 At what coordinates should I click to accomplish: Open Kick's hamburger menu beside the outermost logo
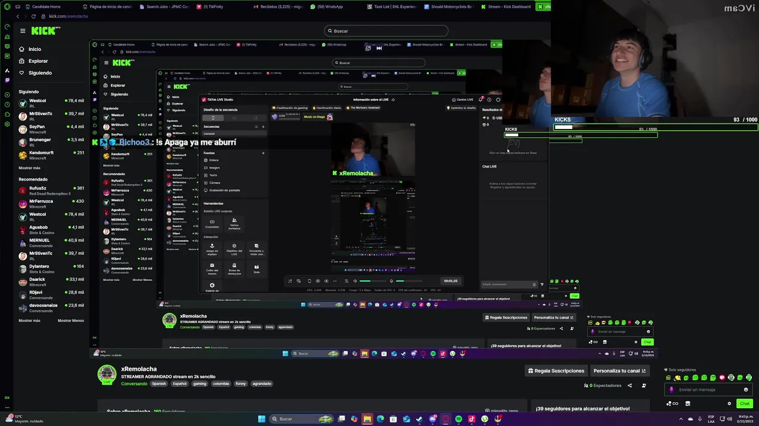tap(23, 31)
